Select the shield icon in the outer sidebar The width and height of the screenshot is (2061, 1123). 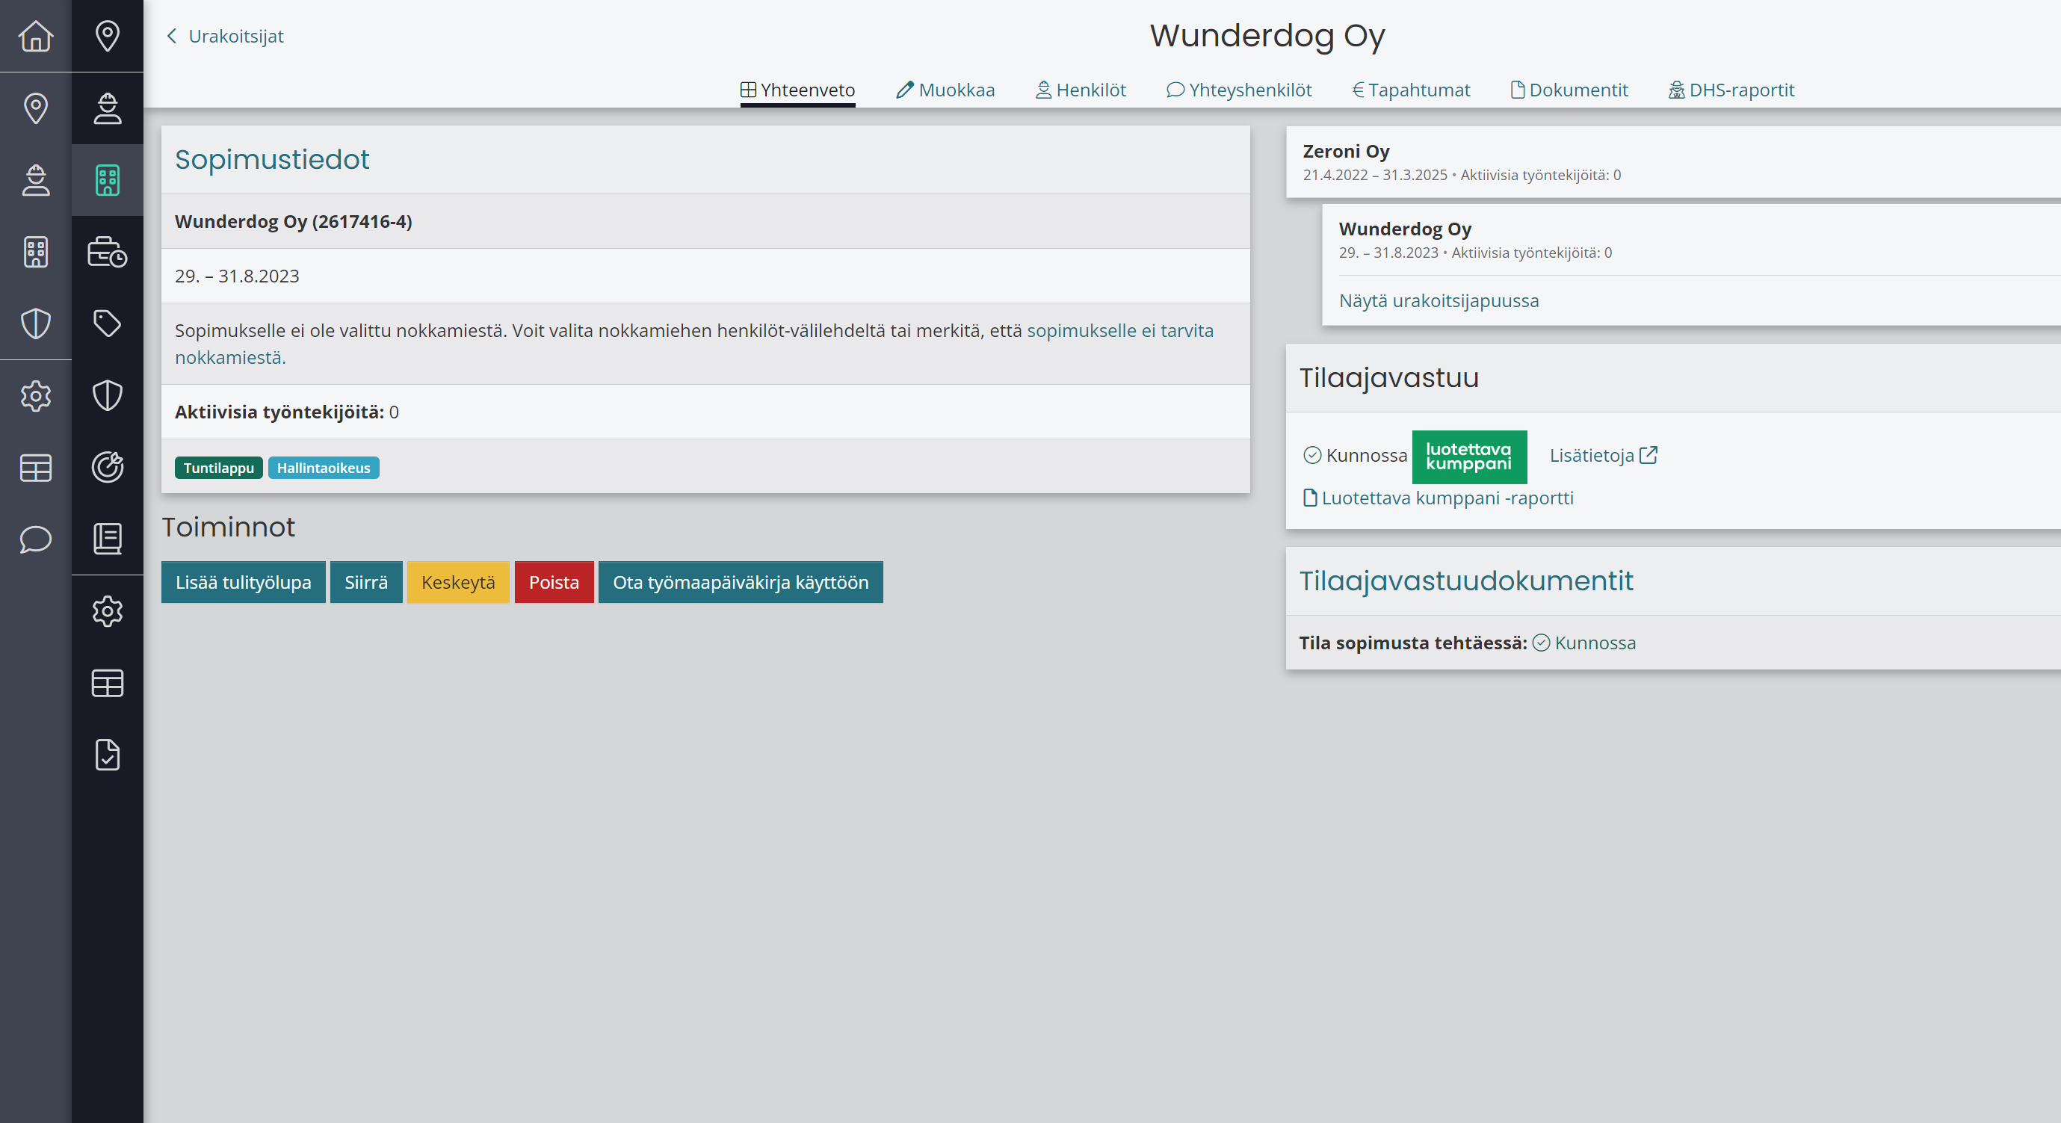pos(35,324)
